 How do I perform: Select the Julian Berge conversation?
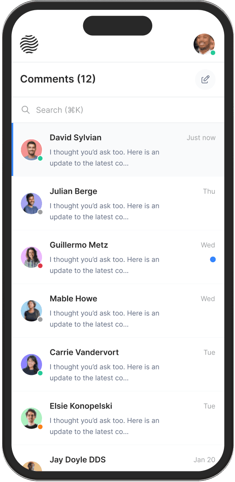(118, 204)
